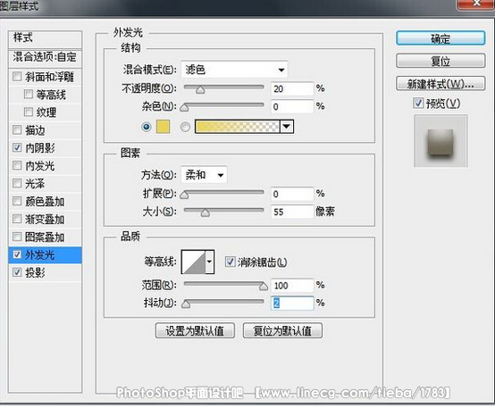Click the 确定 OK button

pyautogui.click(x=440, y=38)
